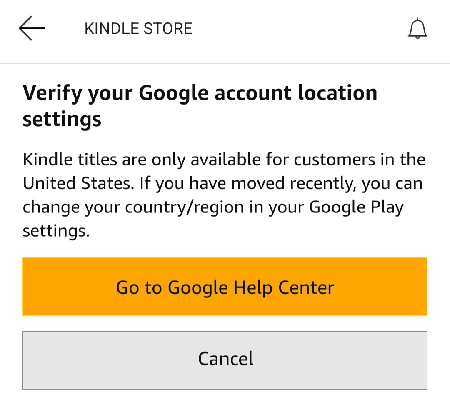Select the 'Verify your Google account location' heading
The height and width of the screenshot is (407, 450).
click(200, 106)
